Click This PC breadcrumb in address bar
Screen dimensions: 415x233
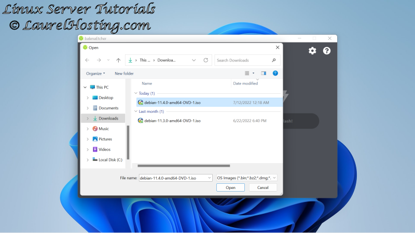pyautogui.click(x=145, y=60)
